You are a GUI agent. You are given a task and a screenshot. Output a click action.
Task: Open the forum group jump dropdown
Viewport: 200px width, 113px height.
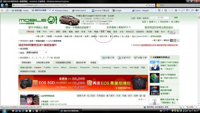(x=37, y=52)
